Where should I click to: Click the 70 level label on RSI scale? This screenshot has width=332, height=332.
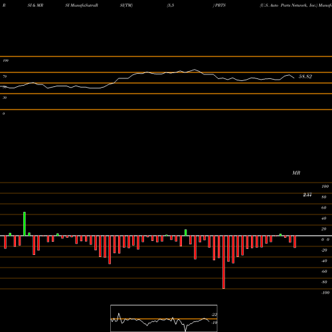(5, 76)
